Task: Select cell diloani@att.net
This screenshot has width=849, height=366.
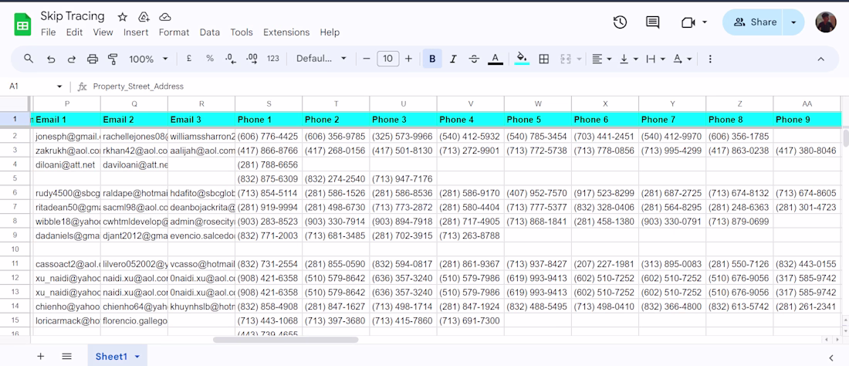Action: (x=67, y=164)
